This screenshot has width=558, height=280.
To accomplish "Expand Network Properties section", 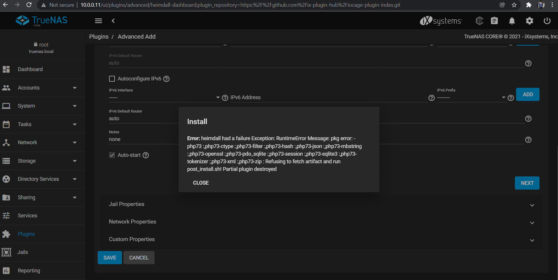I will [x=321, y=222].
